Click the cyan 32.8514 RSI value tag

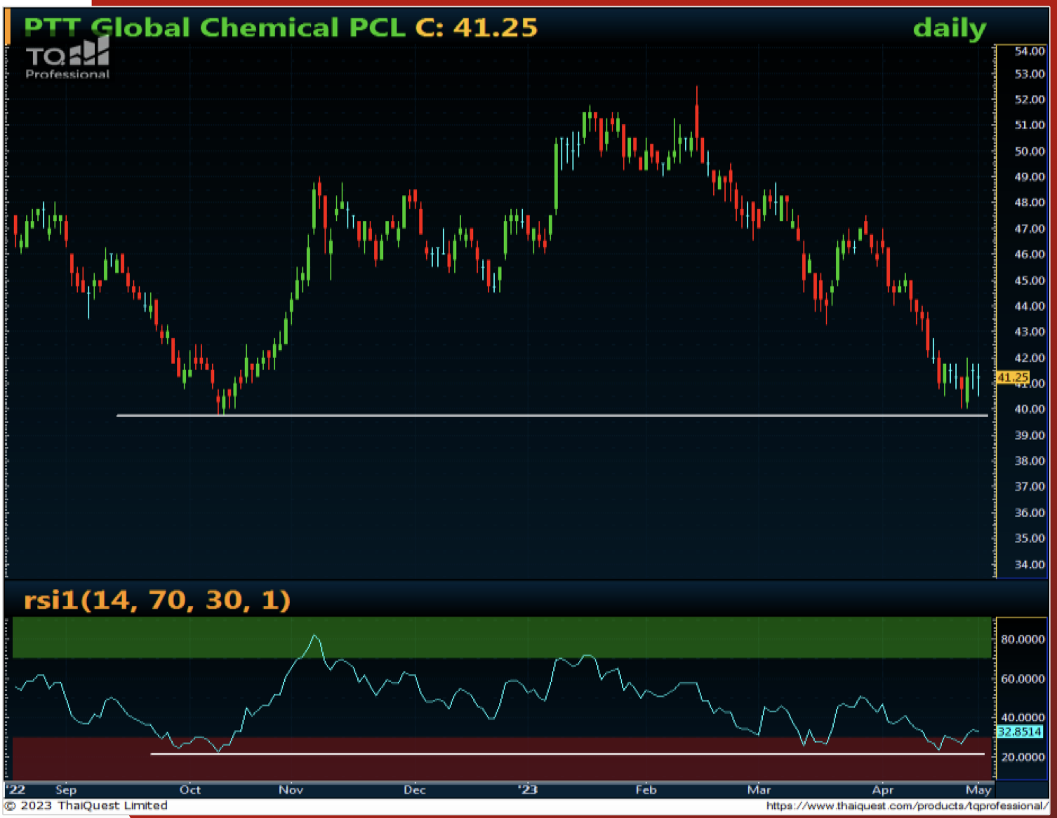[1020, 732]
